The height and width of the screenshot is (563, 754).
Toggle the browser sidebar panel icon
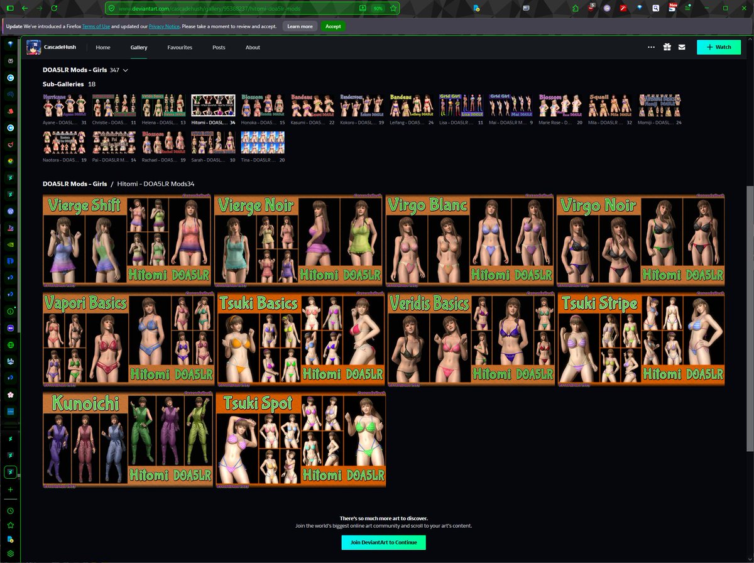click(9, 9)
